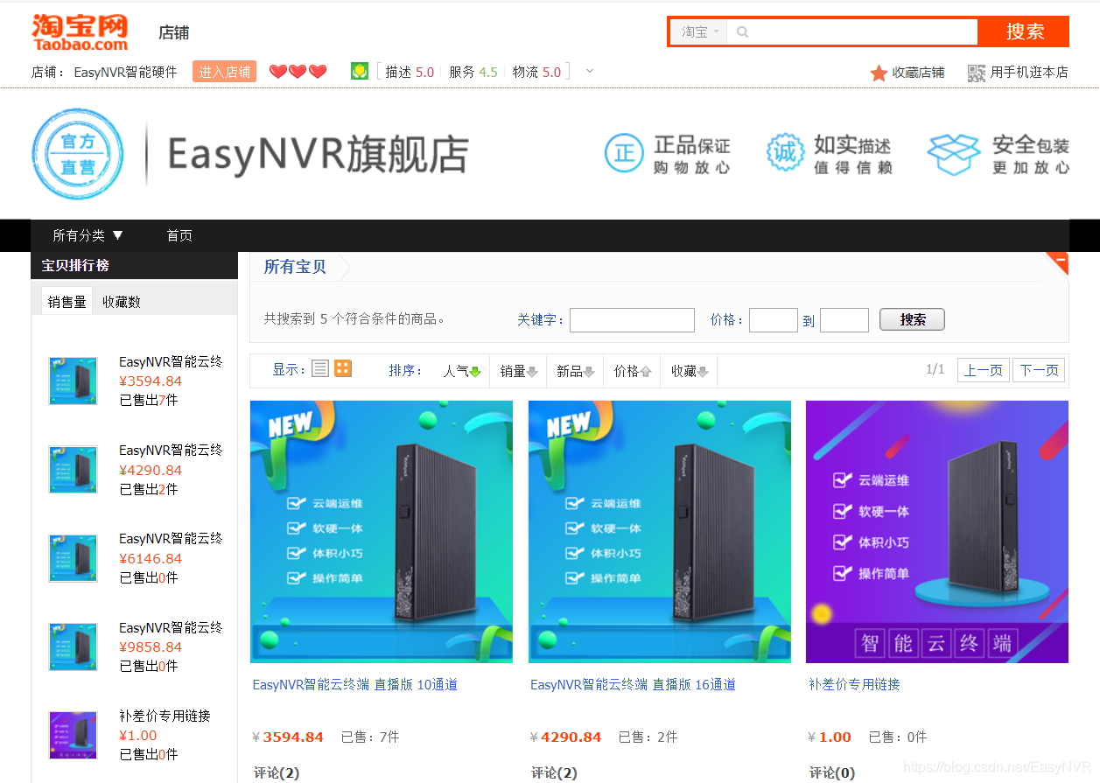Screen dimensions: 1100x783
Task: Click 评论(2) under the 16通道 product
Action: 555,773
